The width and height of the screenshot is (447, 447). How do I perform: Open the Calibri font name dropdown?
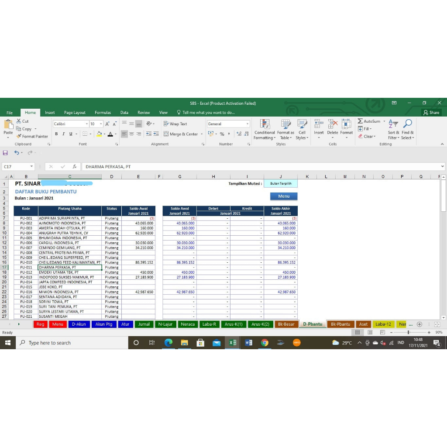coord(87,124)
